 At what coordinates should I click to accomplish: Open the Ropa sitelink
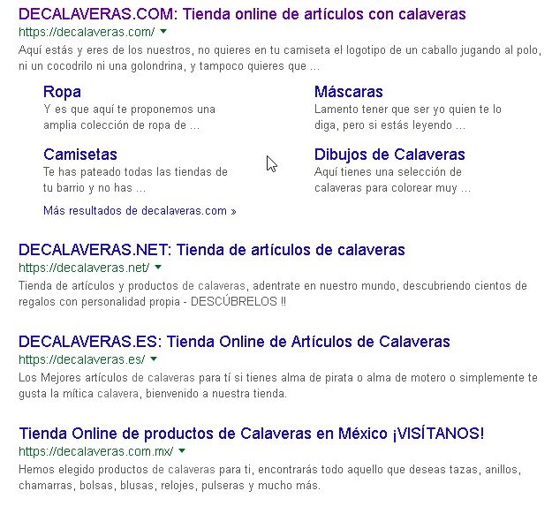(x=62, y=92)
